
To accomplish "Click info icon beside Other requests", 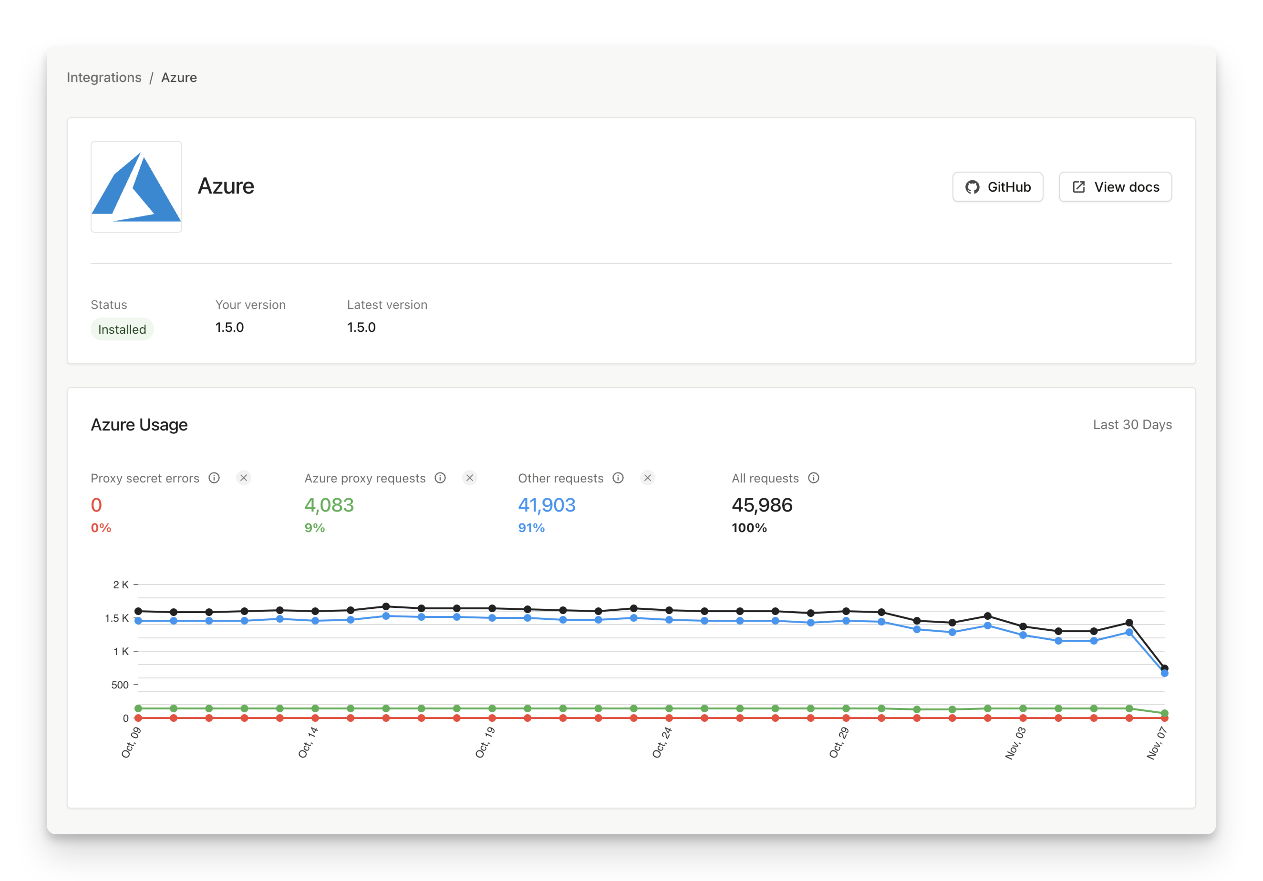I will point(618,478).
